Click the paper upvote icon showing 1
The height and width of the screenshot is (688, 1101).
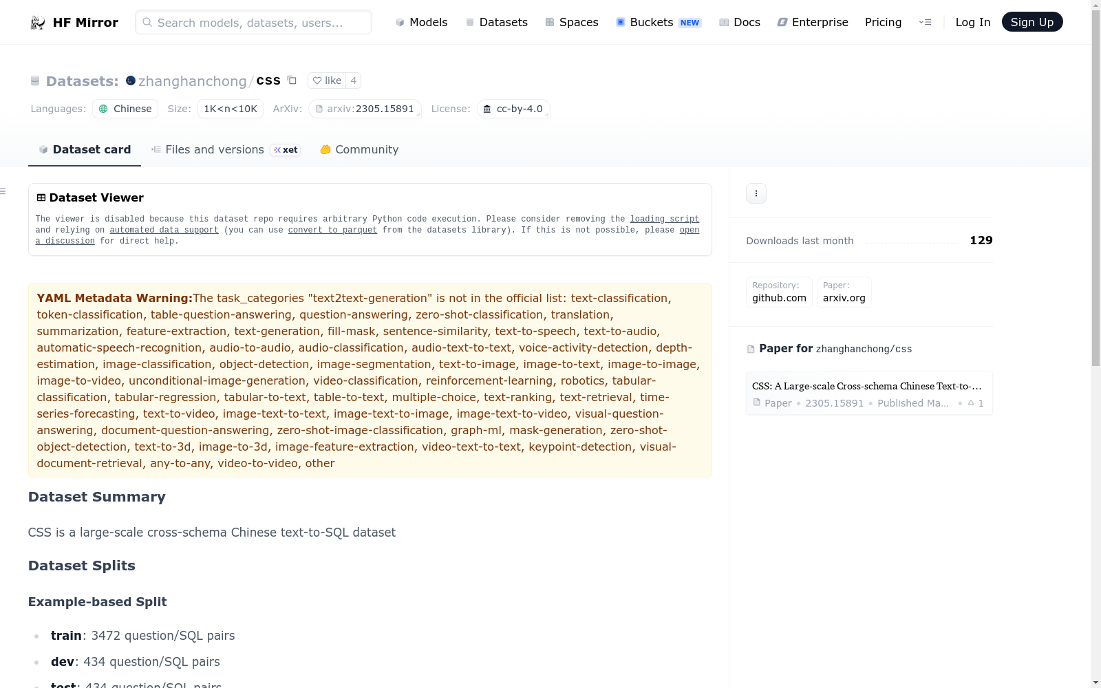971,403
